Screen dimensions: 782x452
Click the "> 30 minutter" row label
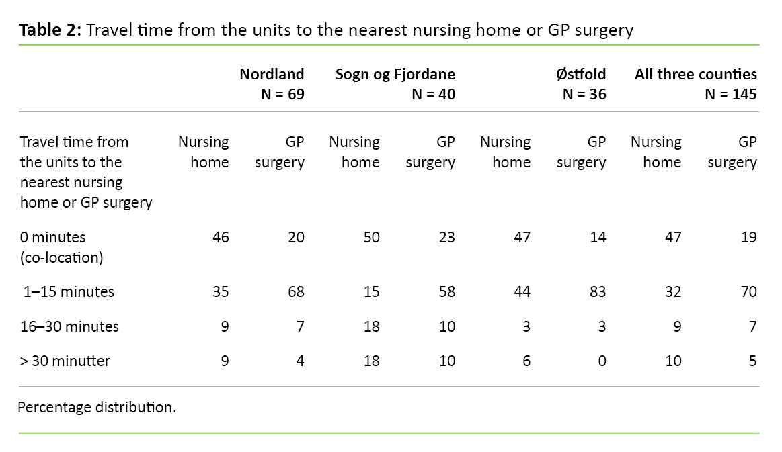(x=65, y=361)
